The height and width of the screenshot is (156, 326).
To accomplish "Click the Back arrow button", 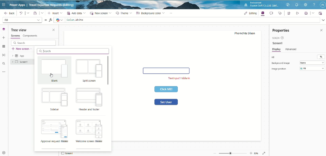I will pos(9,13).
